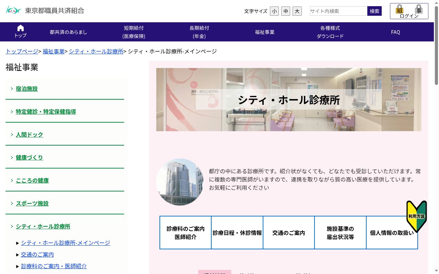Set text size to 大
The width and height of the screenshot is (439, 274).
click(297, 11)
